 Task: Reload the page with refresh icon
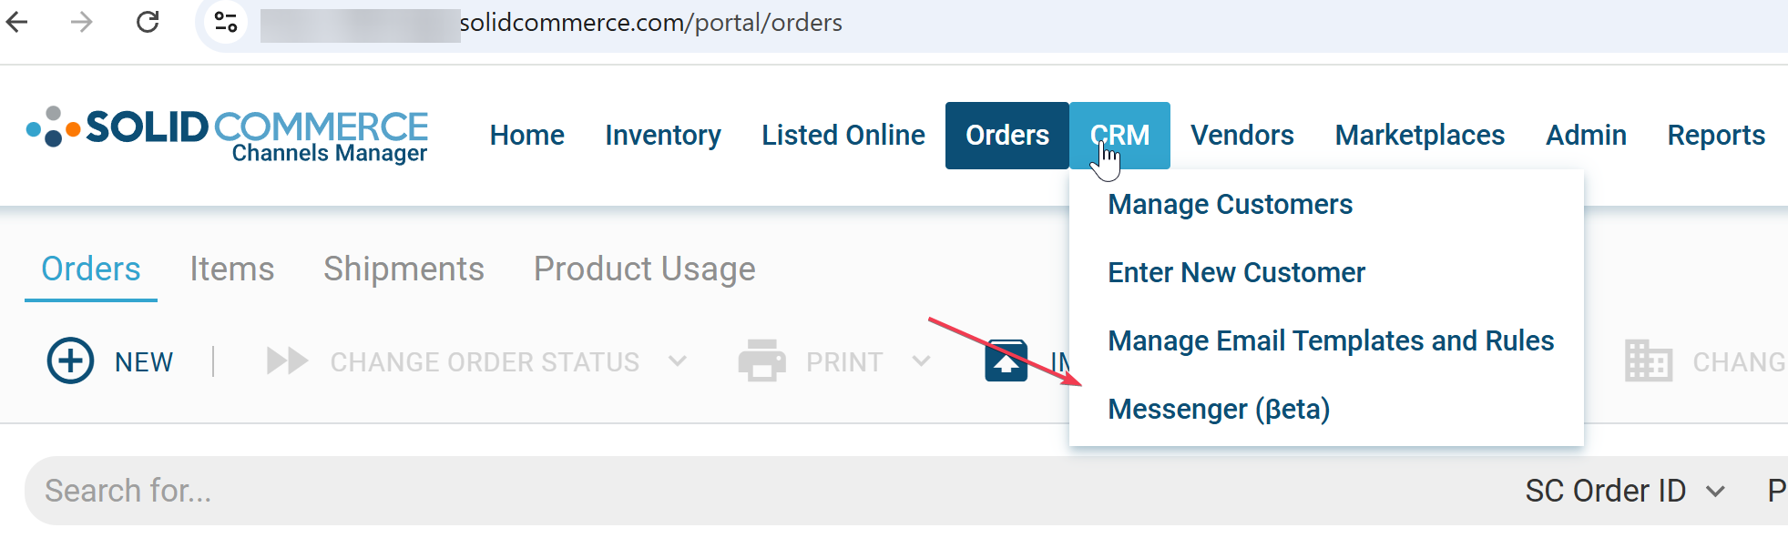[148, 22]
